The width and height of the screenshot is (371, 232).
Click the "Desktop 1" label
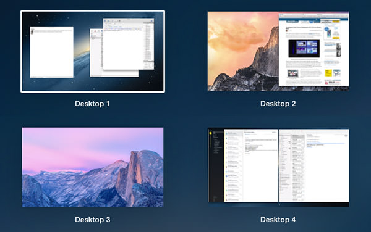(92, 104)
